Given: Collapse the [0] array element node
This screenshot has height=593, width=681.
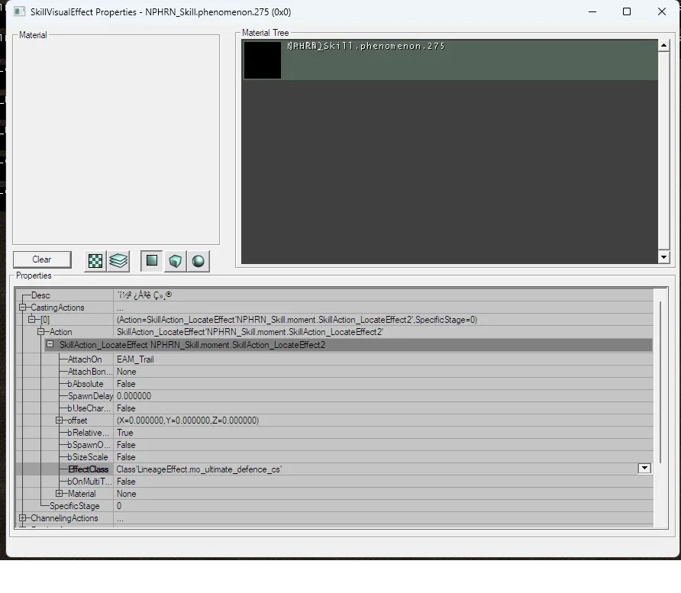Looking at the screenshot, I should (32, 320).
